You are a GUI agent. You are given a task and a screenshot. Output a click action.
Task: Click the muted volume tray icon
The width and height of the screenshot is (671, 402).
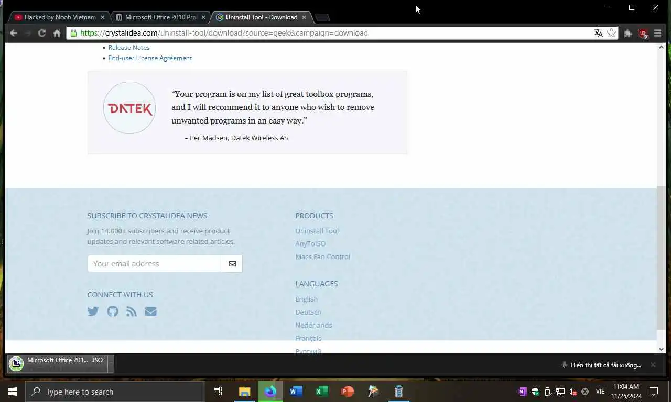tap(573, 392)
